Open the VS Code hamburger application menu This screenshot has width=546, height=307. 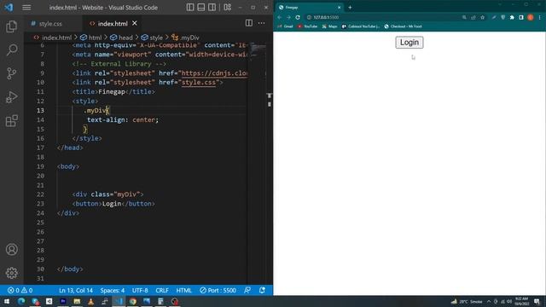26,8
